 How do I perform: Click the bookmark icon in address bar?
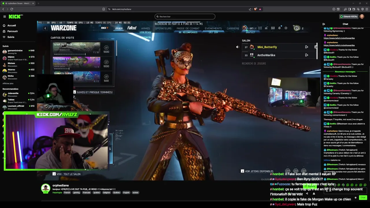[x=103, y=9]
